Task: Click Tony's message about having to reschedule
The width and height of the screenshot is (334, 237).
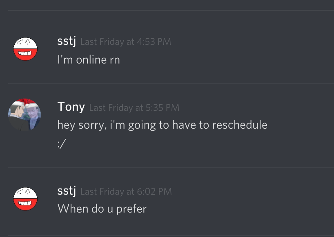Action: pos(163,125)
